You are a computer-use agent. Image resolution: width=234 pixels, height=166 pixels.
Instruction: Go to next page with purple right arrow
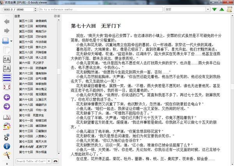pos(7,107)
